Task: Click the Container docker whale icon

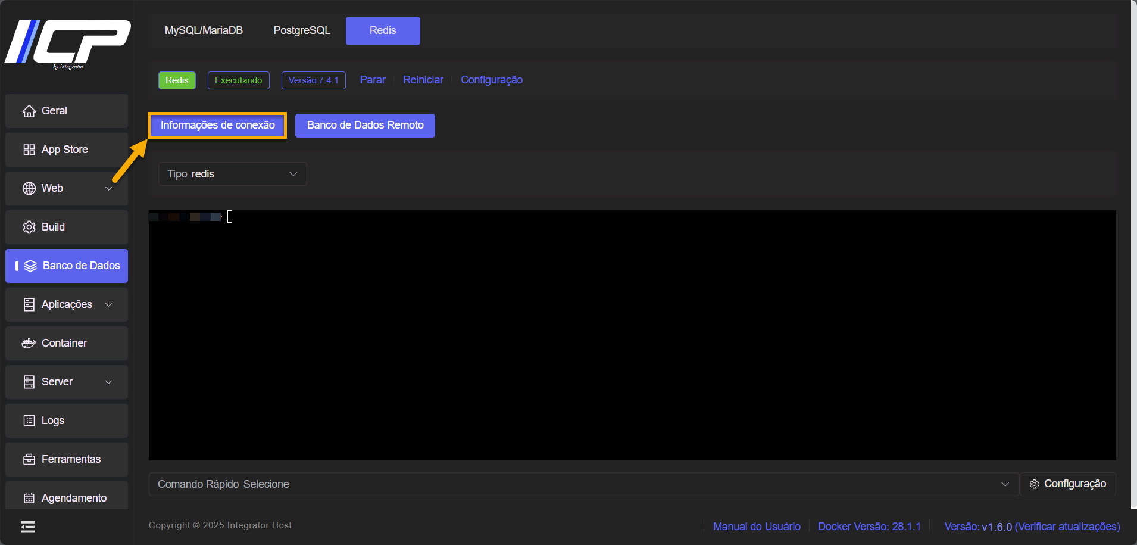Action: [x=29, y=344]
